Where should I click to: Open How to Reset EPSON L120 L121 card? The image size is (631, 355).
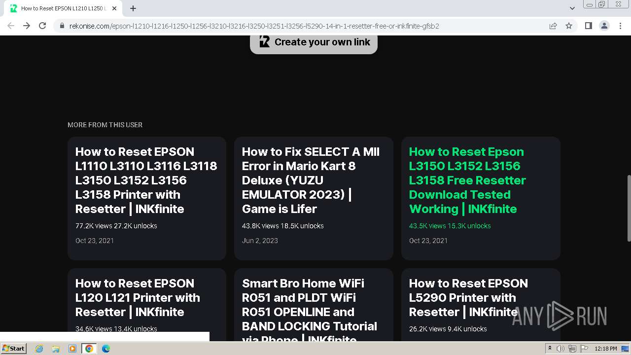[147, 305]
